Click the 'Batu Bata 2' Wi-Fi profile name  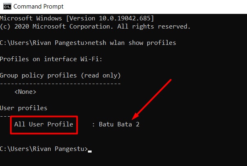click(x=119, y=124)
